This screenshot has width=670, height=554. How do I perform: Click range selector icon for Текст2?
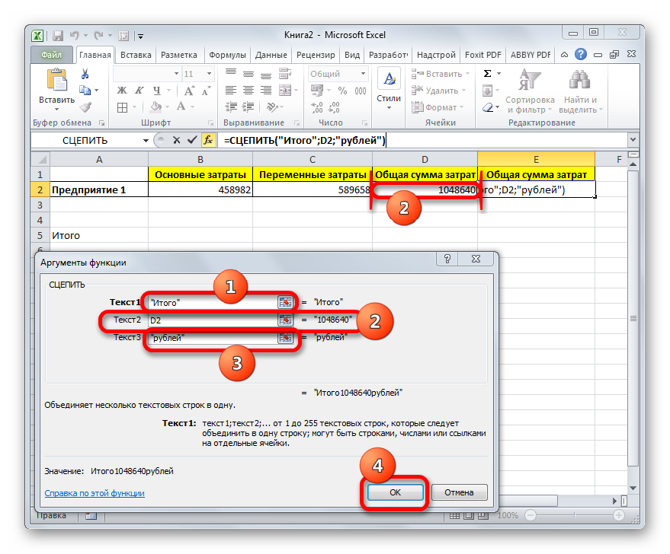click(x=286, y=320)
